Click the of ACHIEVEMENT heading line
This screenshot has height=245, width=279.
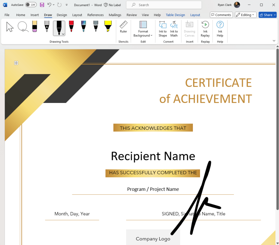[206, 99]
